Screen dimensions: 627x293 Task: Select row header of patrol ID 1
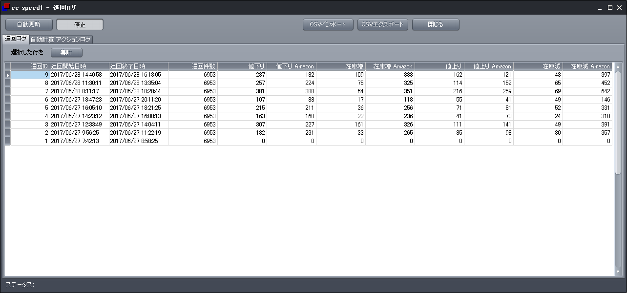8,141
